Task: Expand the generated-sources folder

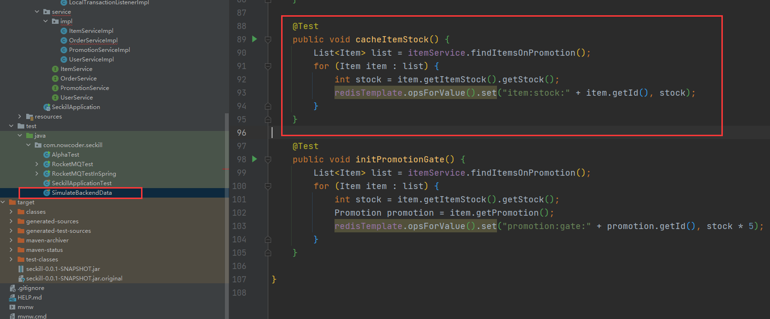Action: tap(11, 221)
